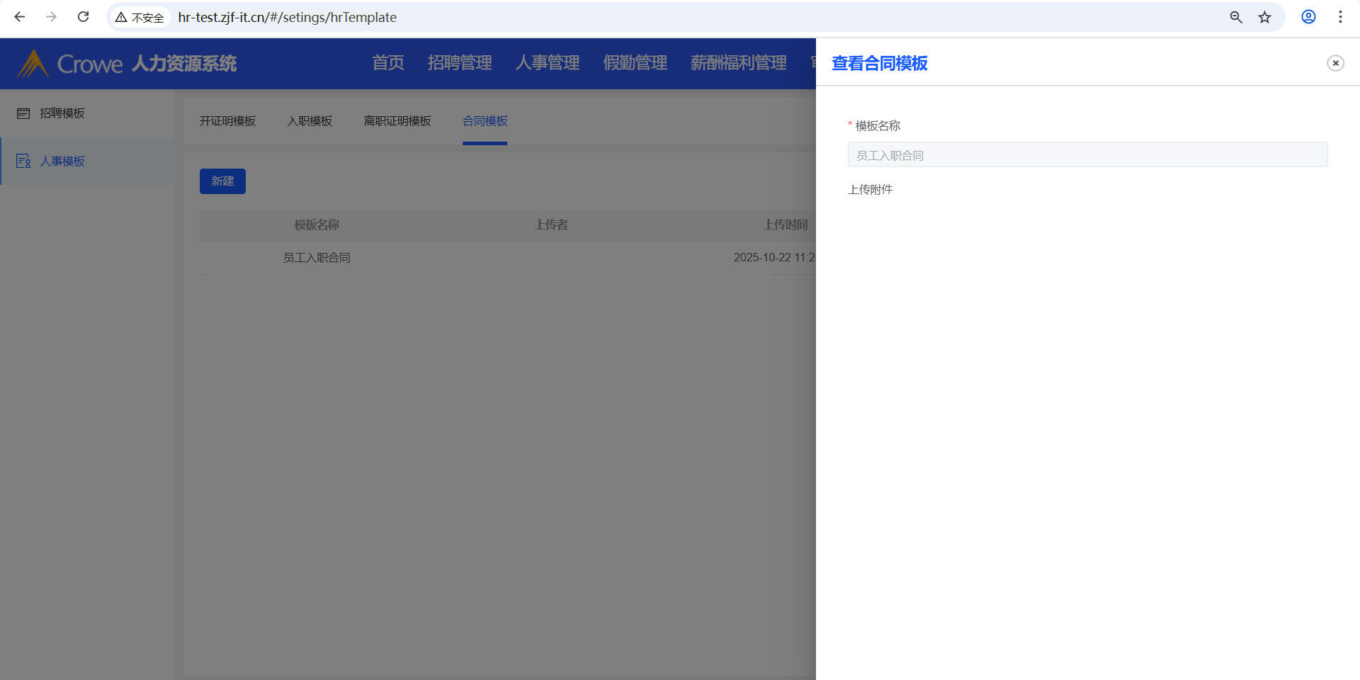This screenshot has height=680, width=1360.
Task: Select the 合同模板 tab
Action: point(484,121)
